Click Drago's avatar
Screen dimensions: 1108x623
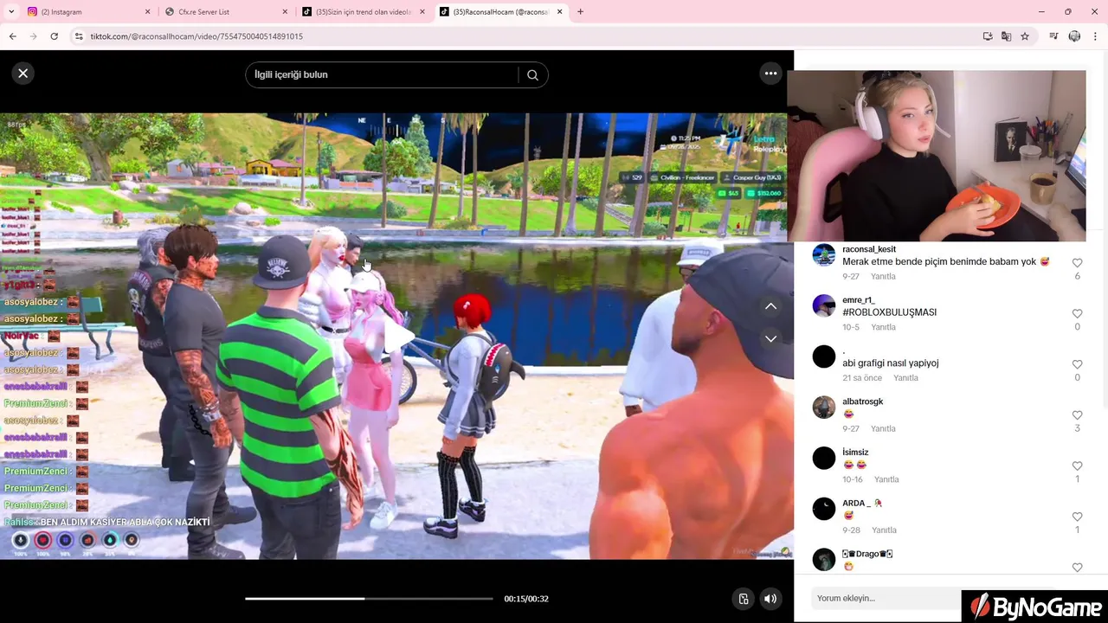(x=824, y=560)
